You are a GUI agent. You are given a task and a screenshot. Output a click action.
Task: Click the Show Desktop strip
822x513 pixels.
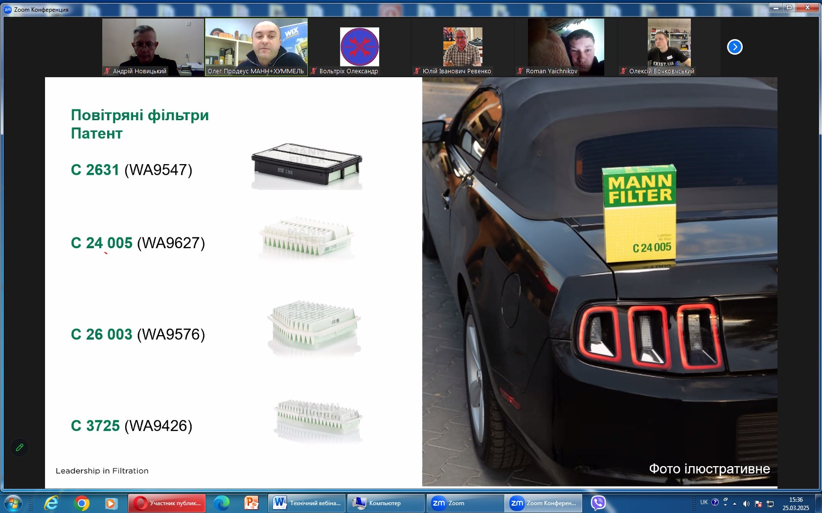818,503
